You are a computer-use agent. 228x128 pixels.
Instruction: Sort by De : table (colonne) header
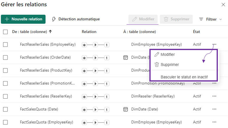(x=30, y=32)
